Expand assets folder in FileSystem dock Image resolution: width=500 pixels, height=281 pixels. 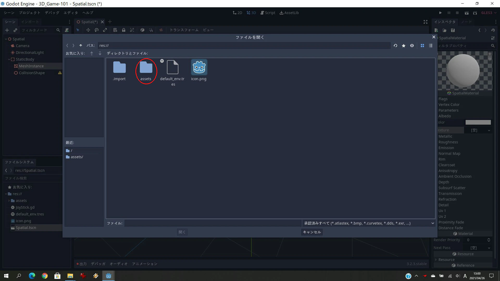9,201
